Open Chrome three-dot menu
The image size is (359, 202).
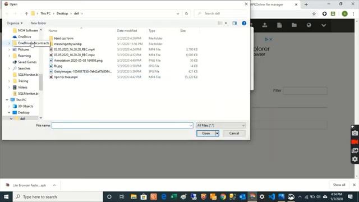coord(353,13)
